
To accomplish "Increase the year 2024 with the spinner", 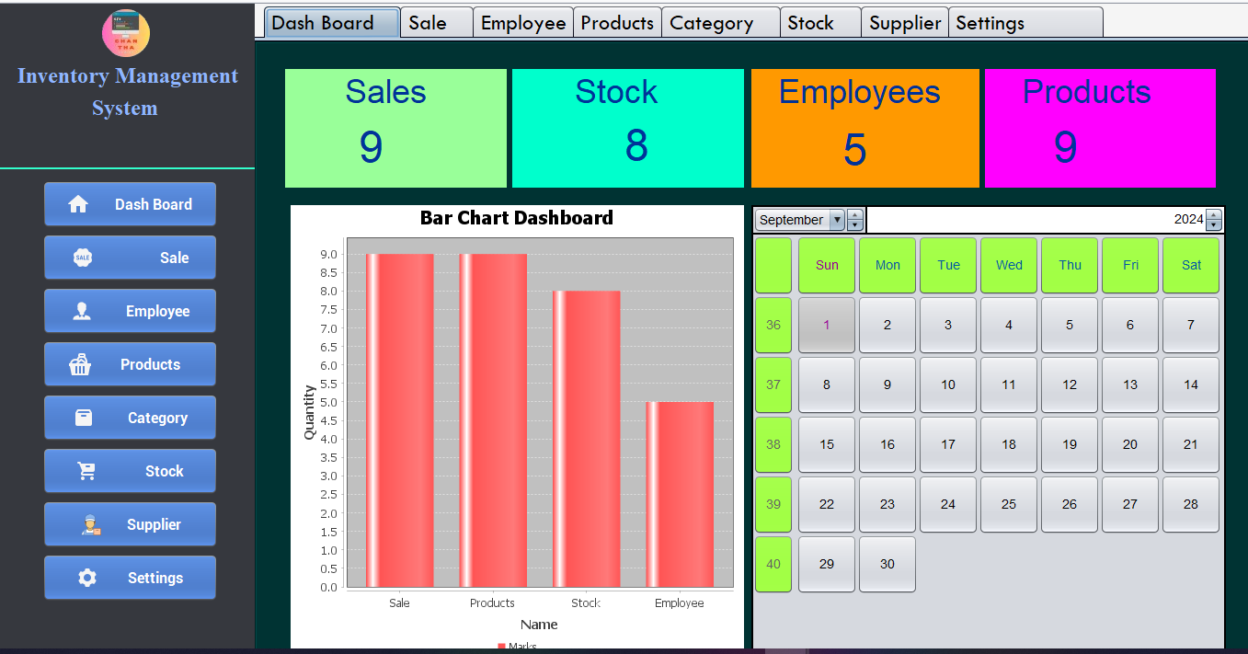I will [x=1212, y=214].
